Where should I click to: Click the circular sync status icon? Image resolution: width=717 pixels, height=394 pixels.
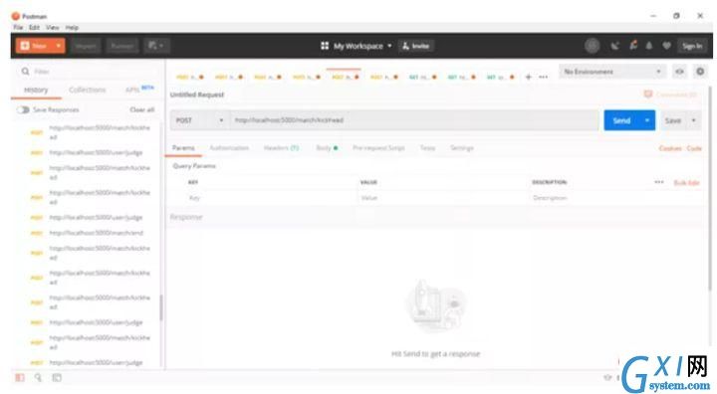pyautogui.click(x=593, y=46)
